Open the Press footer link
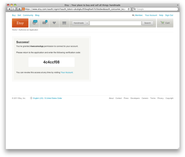Image resolution: width=185 pixels, height=157 pixels. (x=126, y=98)
